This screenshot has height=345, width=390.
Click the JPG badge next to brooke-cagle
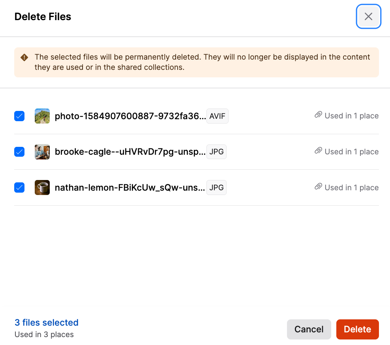[216, 152]
